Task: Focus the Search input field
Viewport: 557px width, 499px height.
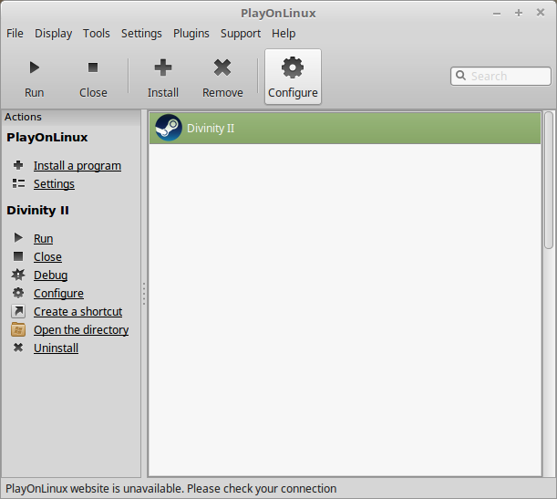Action: pyautogui.click(x=500, y=76)
